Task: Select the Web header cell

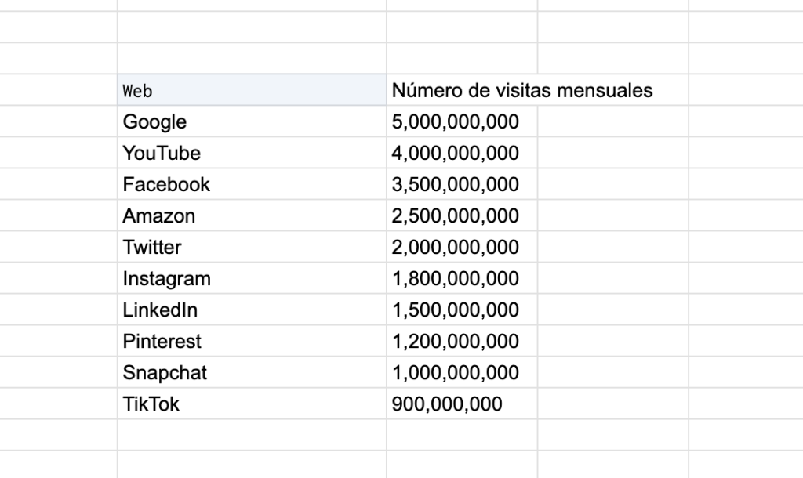Action: coord(252,90)
